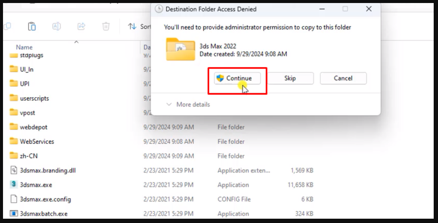This screenshot has height=223, width=438.
Task: Select the 3dsmax.exe application icon
Action: [14, 185]
